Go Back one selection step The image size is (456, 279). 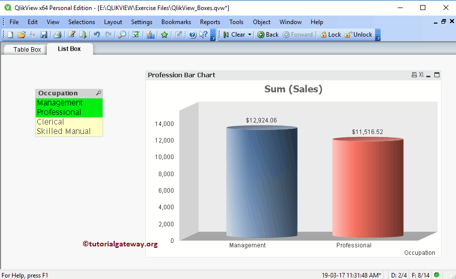pos(268,35)
